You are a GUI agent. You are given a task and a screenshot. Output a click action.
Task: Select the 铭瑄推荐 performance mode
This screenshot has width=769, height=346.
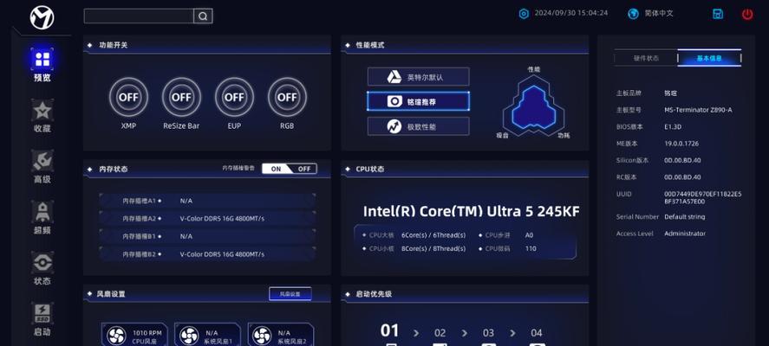pyautogui.click(x=419, y=101)
